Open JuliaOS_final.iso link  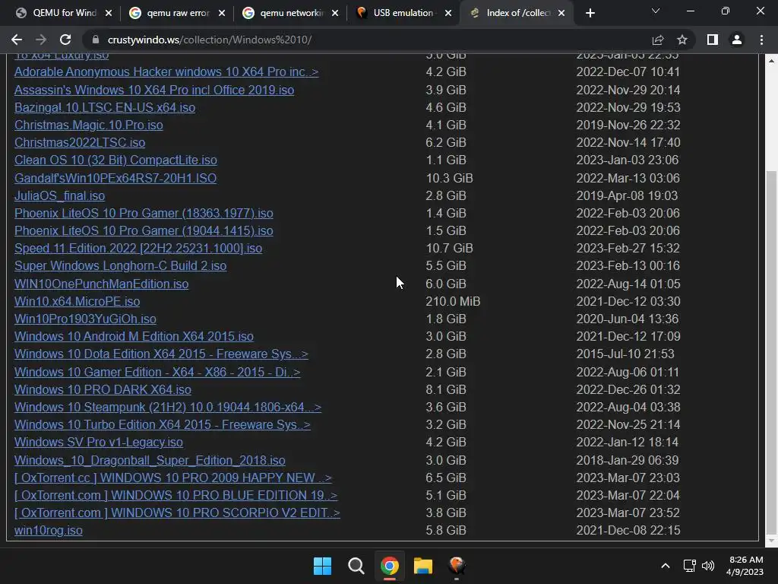(x=59, y=195)
